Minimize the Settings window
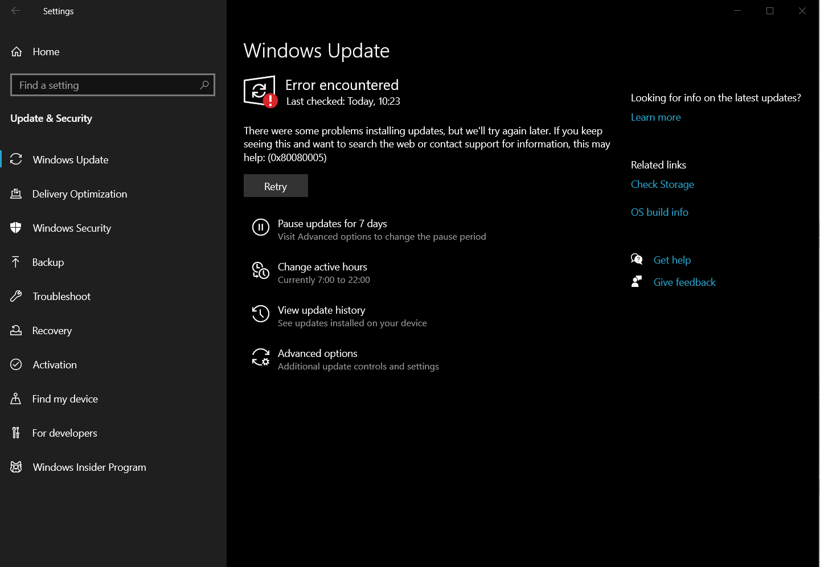820x567 pixels. (737, 11)
